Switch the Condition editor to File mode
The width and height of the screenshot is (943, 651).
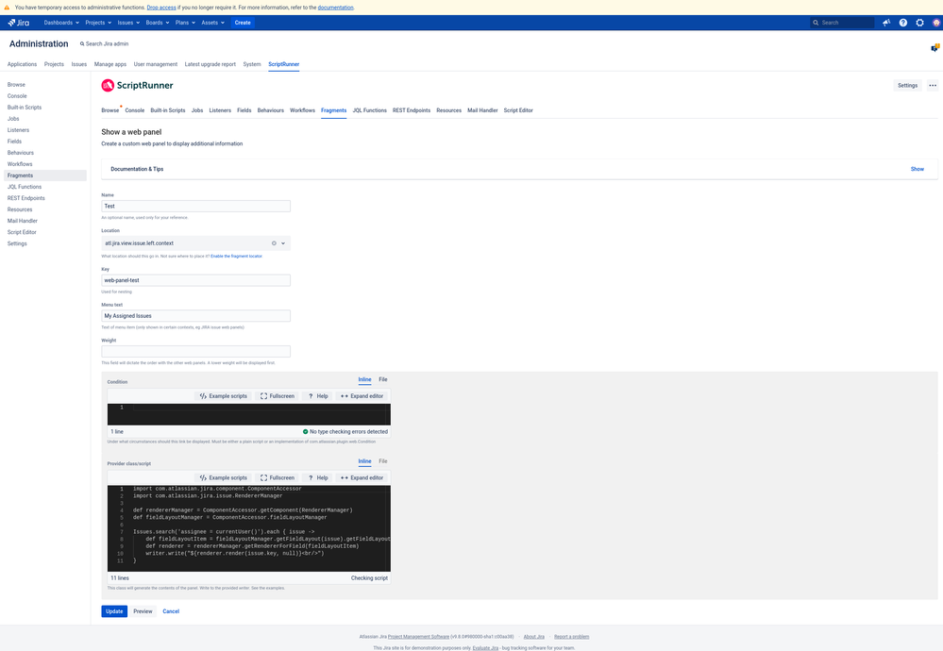[x=382, y=379]
